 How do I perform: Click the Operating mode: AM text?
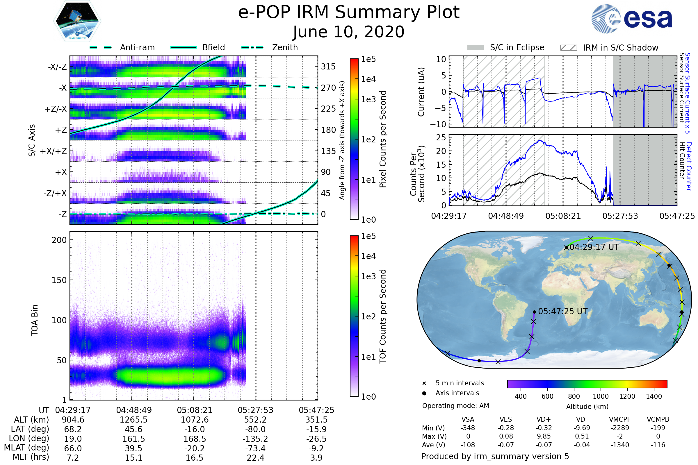coord(455,406)
